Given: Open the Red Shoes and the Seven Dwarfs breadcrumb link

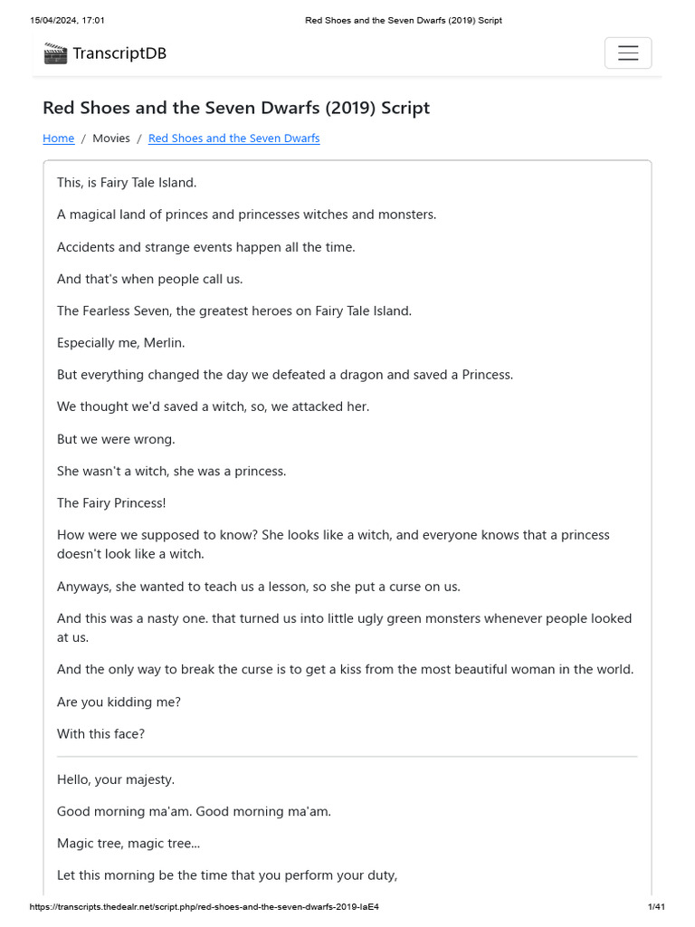Looking at the screenshot, I should [x=233, y=139].
